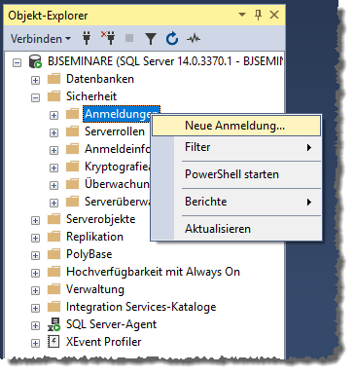Select PolyBase in the tree
Image resolution: width=355 pixels, height=374 pixels.
click(89, 254)
